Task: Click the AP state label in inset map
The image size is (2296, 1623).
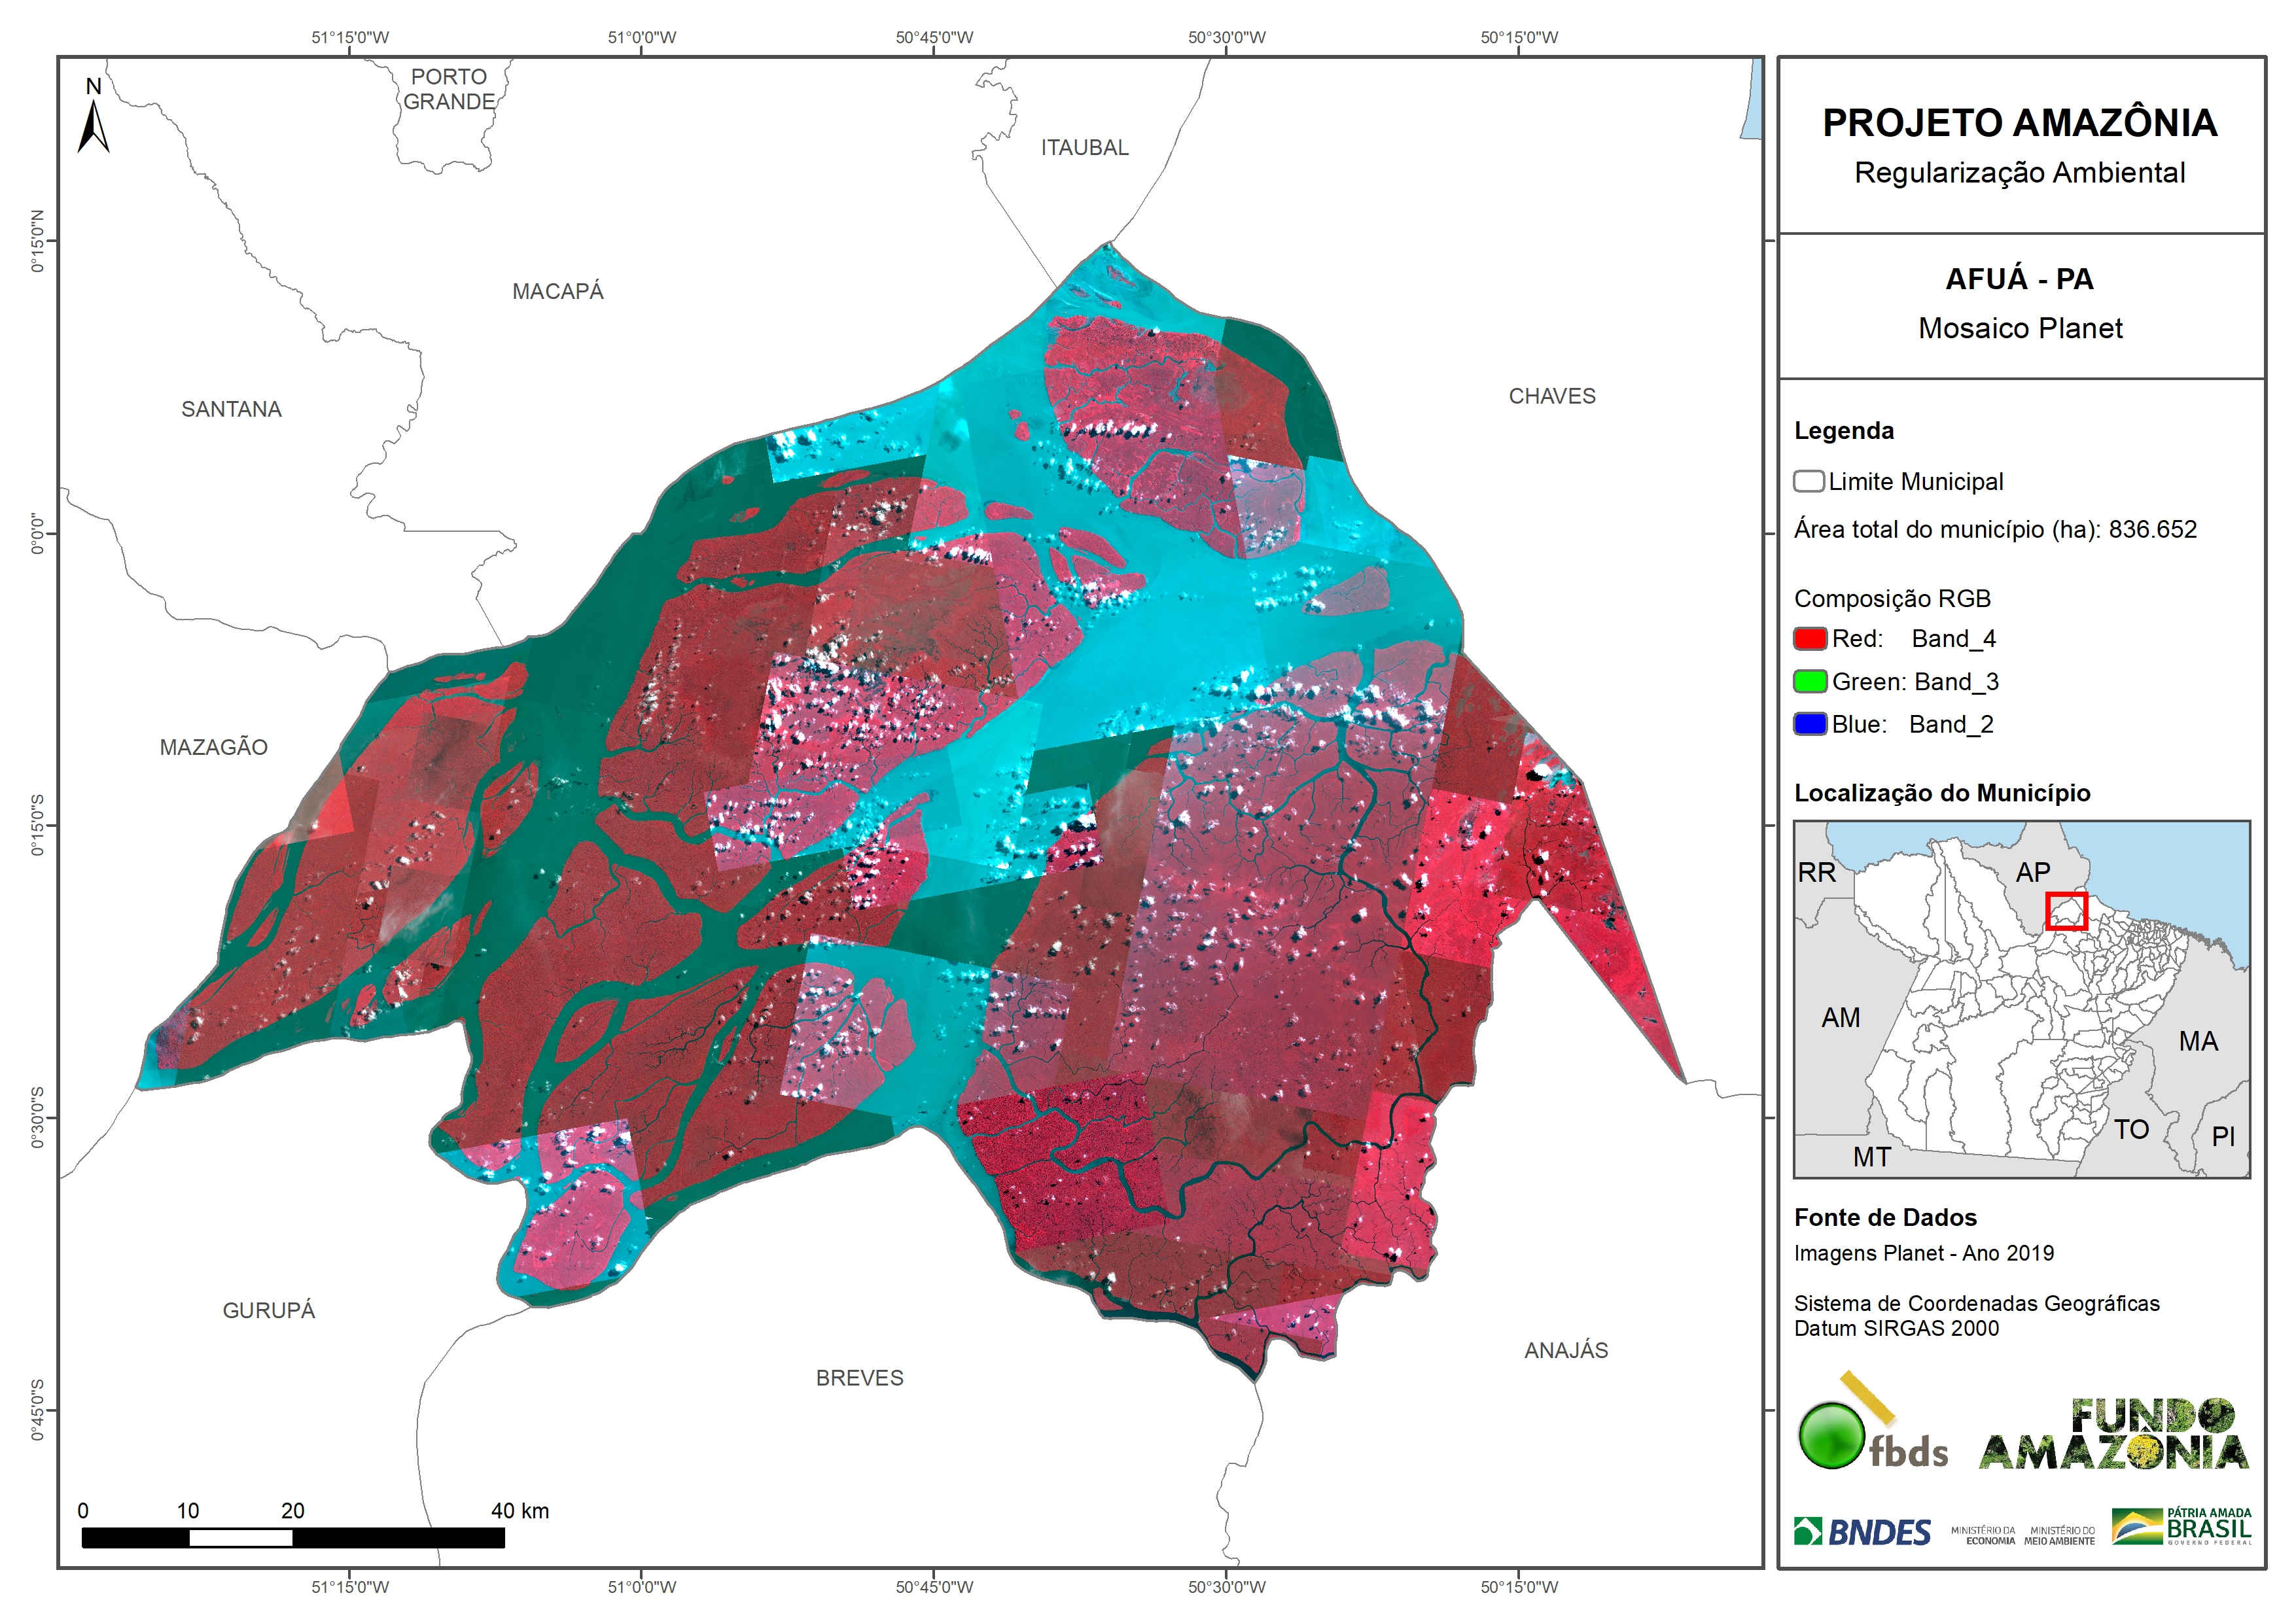Action: pyautogui.click(x=2032, y=872)
